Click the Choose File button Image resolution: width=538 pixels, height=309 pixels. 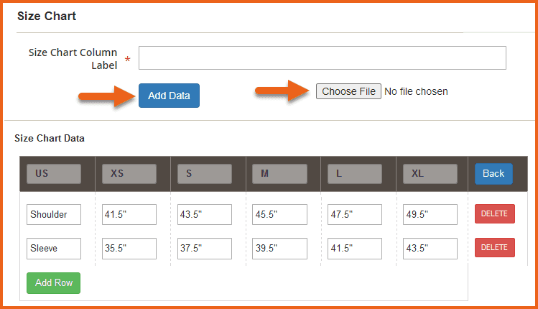point(348,91)
